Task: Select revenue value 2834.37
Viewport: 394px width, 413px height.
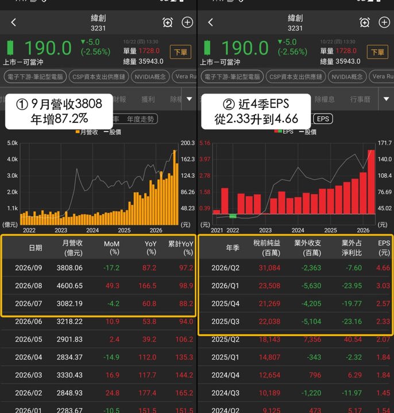Action: pyautogui.click(x=69, y=357)
